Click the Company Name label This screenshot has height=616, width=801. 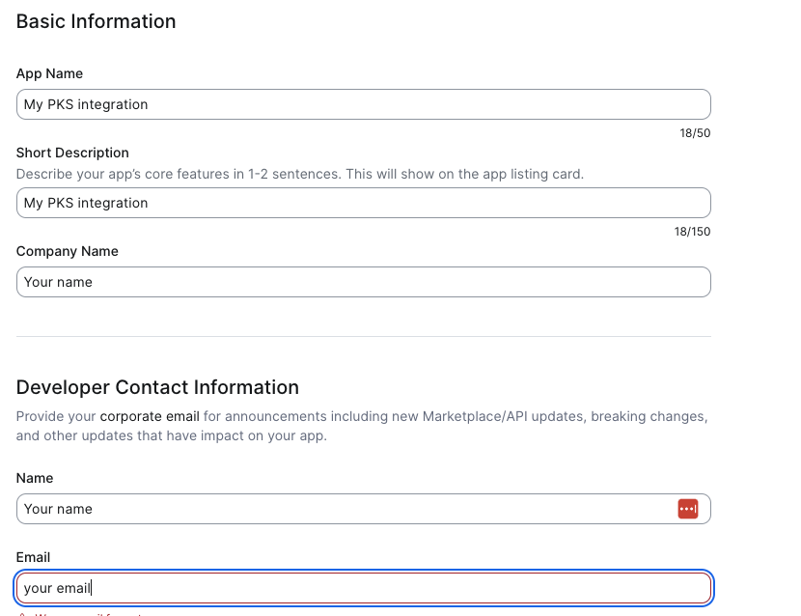(67, 251)
